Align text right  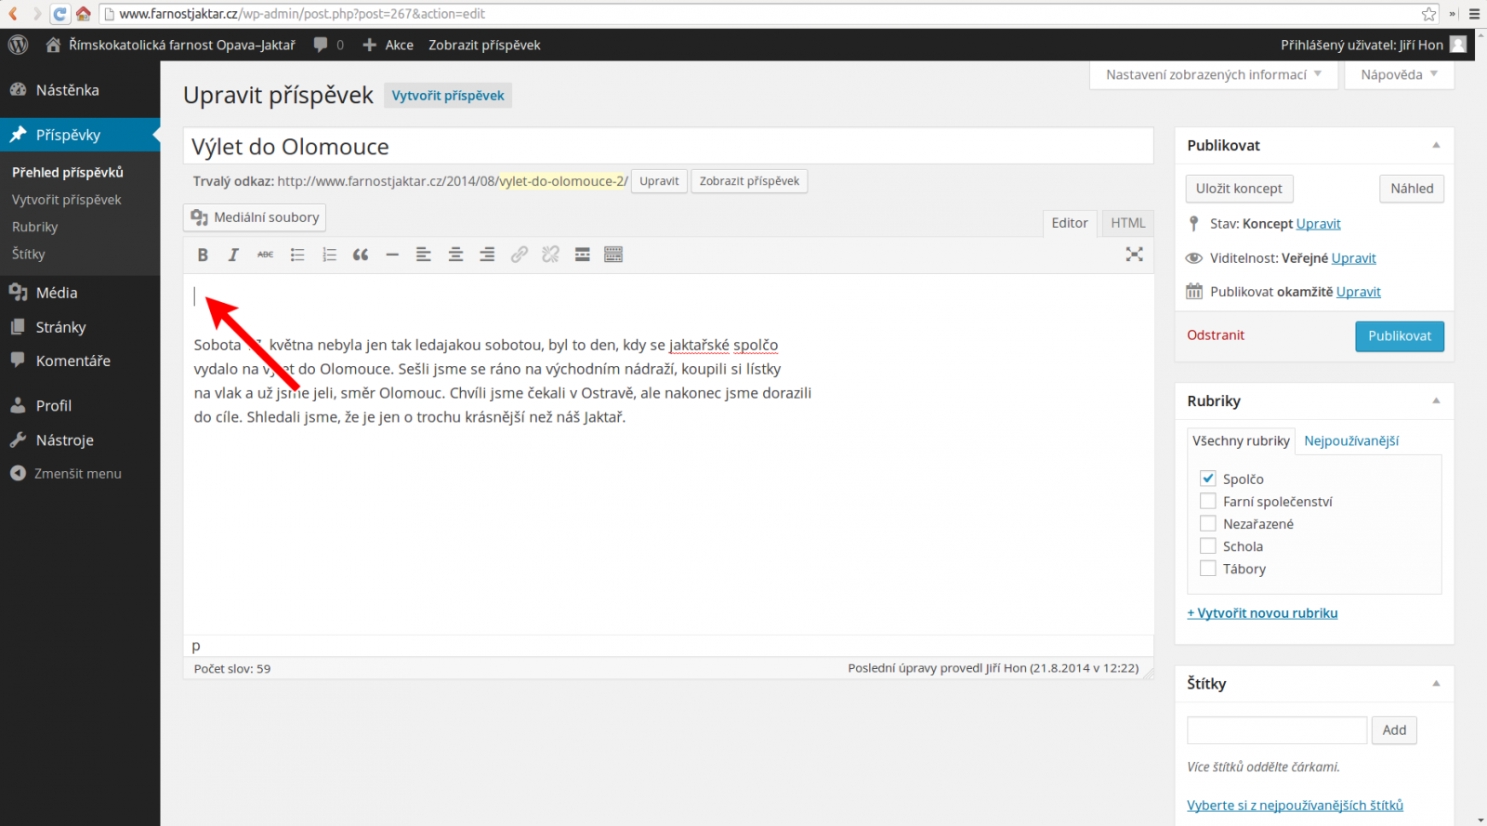[487, 255]
